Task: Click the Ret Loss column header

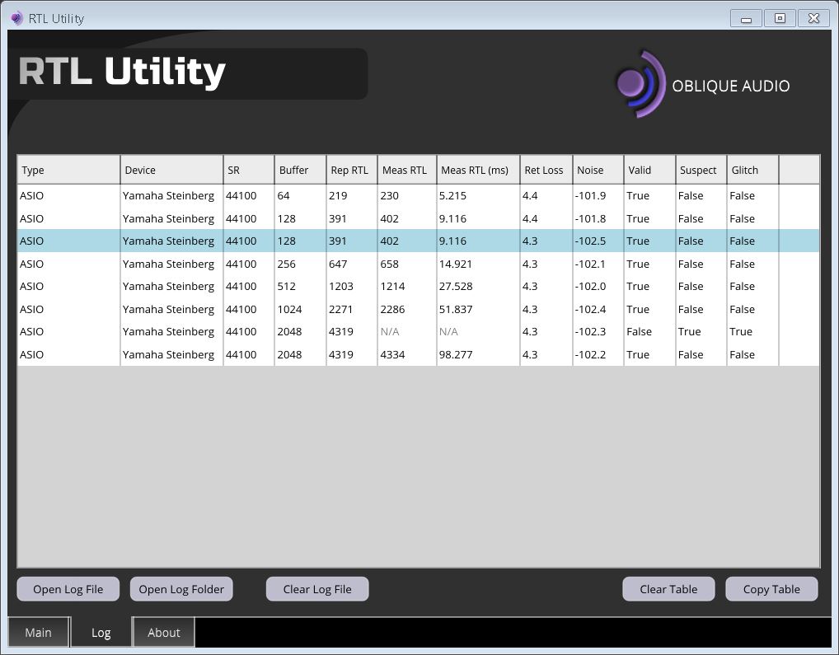Action: tap(546, 170)
